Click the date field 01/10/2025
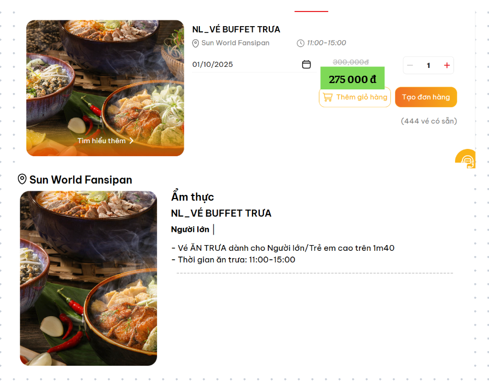The width and height of the screenshot is (489, 383). click(x=245, y=64)
